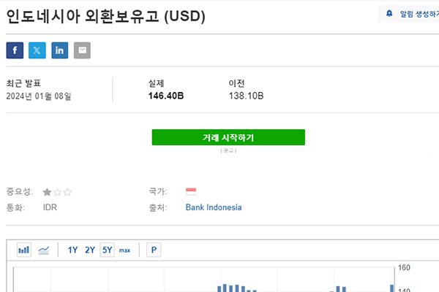Image resolution: width=439 pixels, height=292 pixels.
Task: Switch chart to line chart view
Action: click(x=44, y=250)
